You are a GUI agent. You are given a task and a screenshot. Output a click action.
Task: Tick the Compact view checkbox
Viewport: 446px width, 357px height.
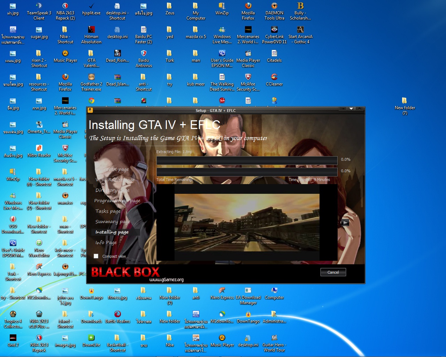tap(96, 256)
